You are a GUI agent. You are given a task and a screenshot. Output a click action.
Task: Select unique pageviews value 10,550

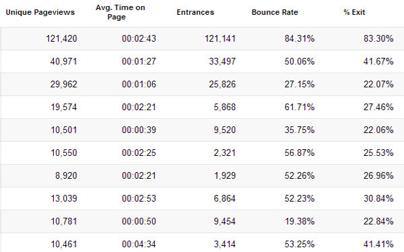[64, 153]
